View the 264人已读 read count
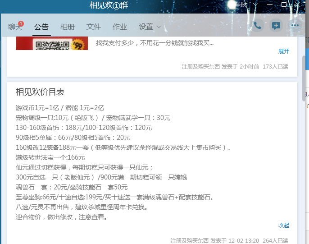The image size is (309, 244). click(275, 240)
